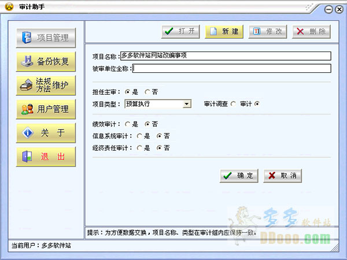Minimize the 审计助手 window
This screenshot has height=260, width=347.
click(x=328, y=9)
